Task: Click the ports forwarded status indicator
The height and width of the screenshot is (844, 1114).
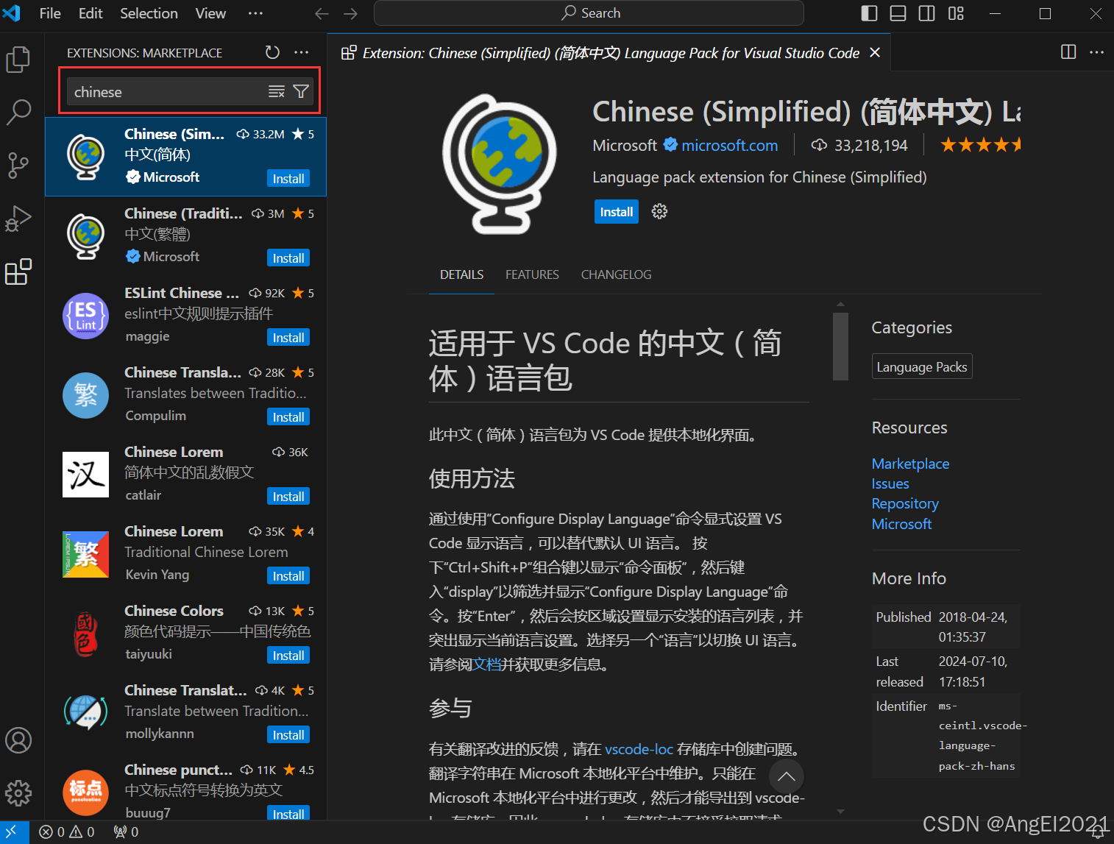Action: point(126,831)
